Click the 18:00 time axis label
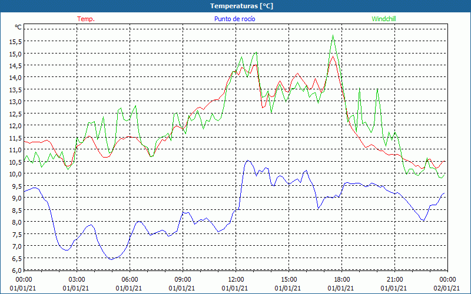Image resolution: width=471 pixels, height=294 pixels. [x=341, y=280]
